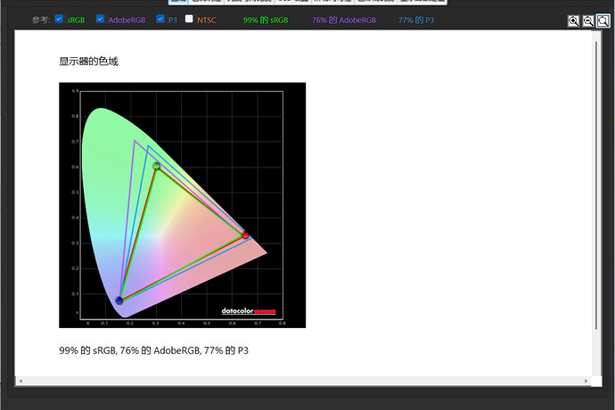Viewport: 615px width, 410px height.
Task: Click the vertical scrollbar of the report
Action: pyautogui.click(x=596, y=185)
